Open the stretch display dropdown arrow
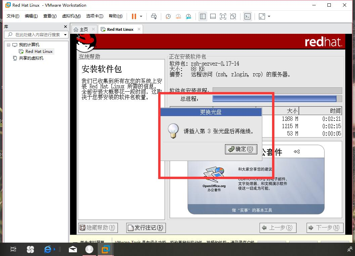Viewport: 355px width, 256px height. tap(269, 16)
